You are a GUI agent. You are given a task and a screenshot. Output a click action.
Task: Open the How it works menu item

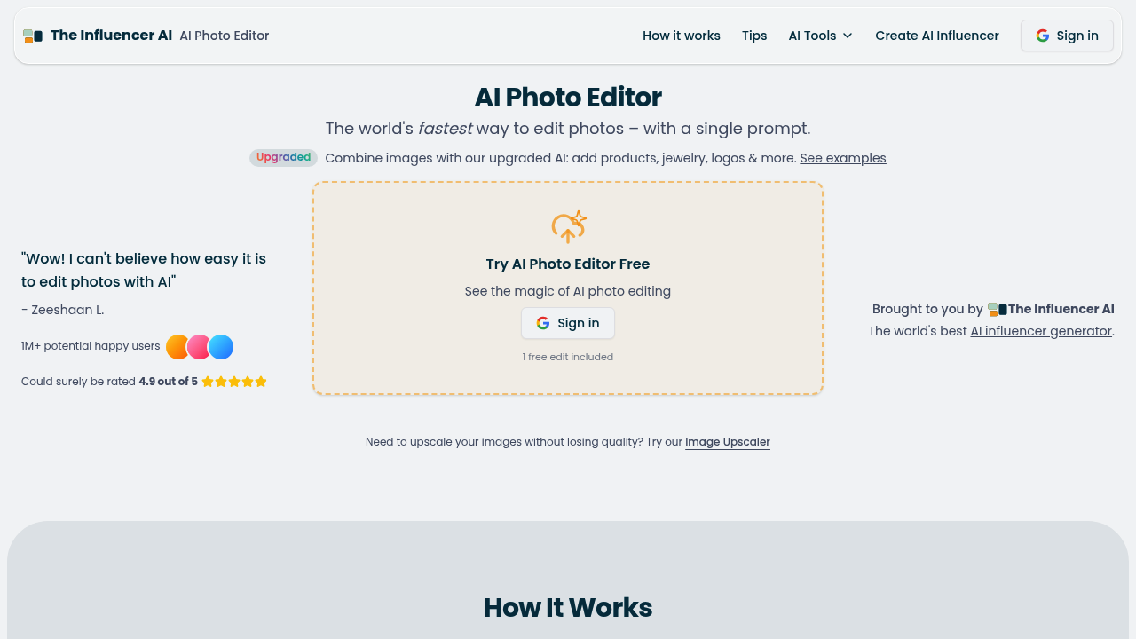coord(682,35)
